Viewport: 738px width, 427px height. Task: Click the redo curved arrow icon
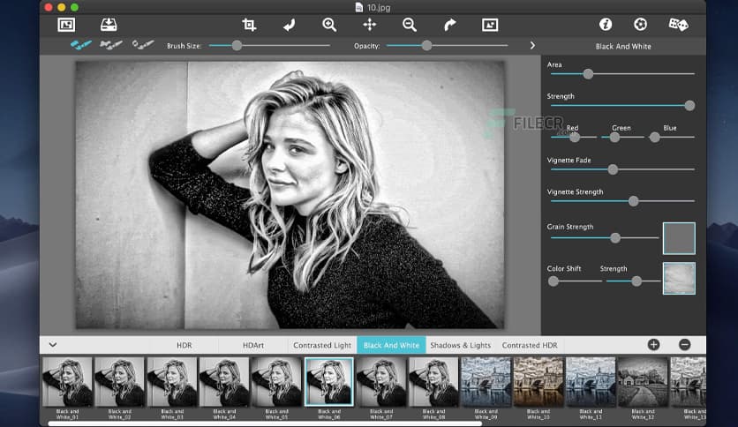[x=450, y=25]
